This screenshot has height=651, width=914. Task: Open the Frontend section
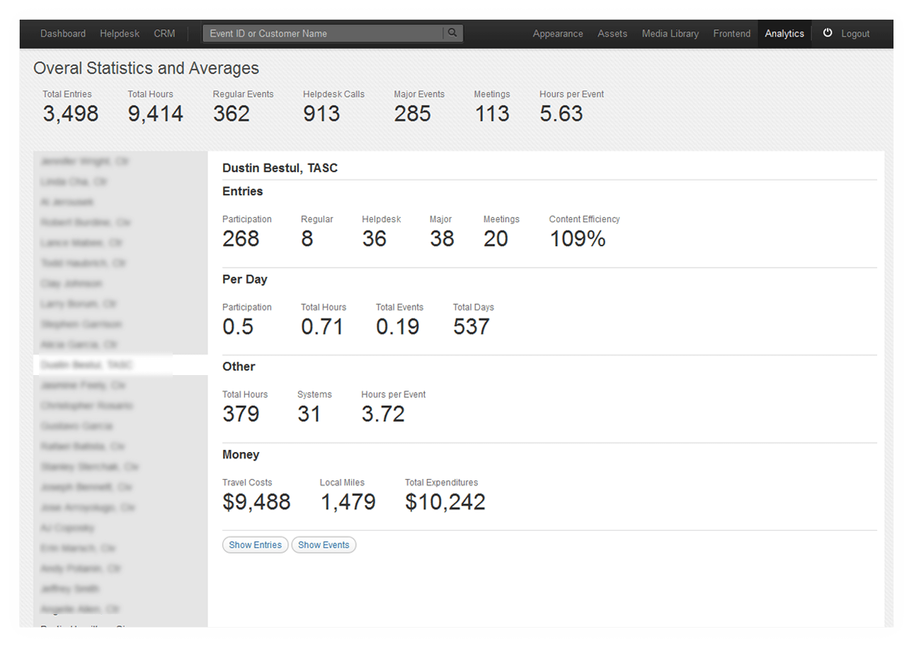tap(731, 33)
